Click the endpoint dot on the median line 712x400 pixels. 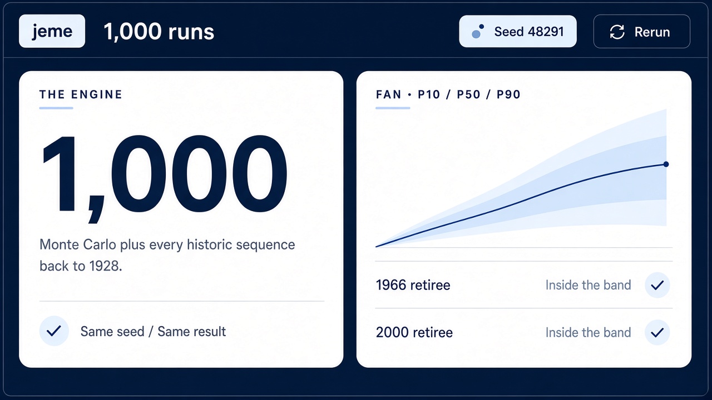click(666, 164)
